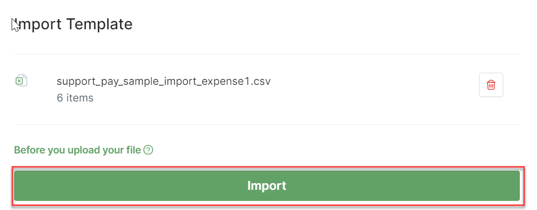Image resolution: width=537 pixels, height=210 pixels.
Task: Click the Excel-style CSV icon beside file name
Action: [x=21, y=81]
